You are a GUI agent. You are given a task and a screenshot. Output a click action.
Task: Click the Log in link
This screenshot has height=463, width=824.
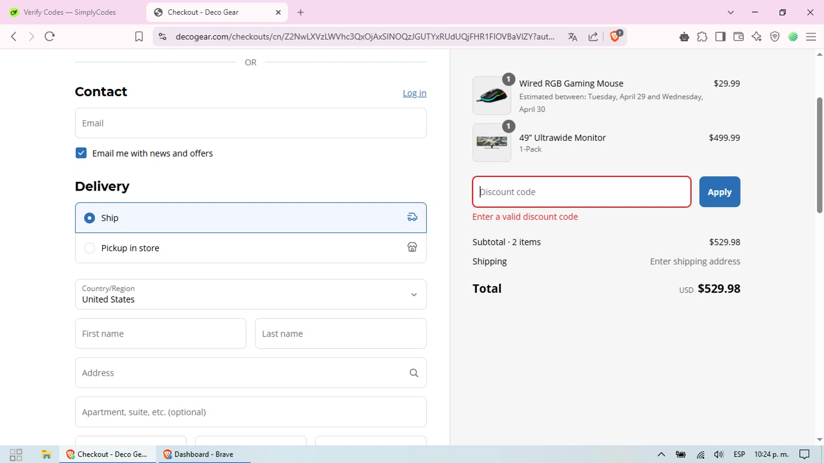point(414,93)
